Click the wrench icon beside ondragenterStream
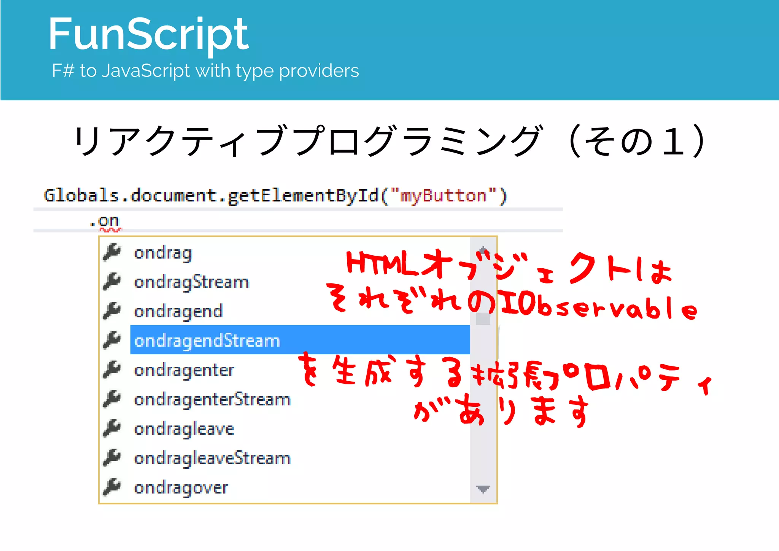The image size is (779, 551). click(112, 399)
